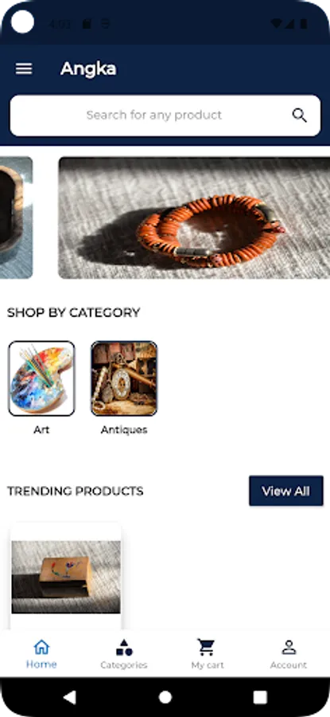Open the Categories shapes icon
The image size is (330, 717).
coord(124,647)
